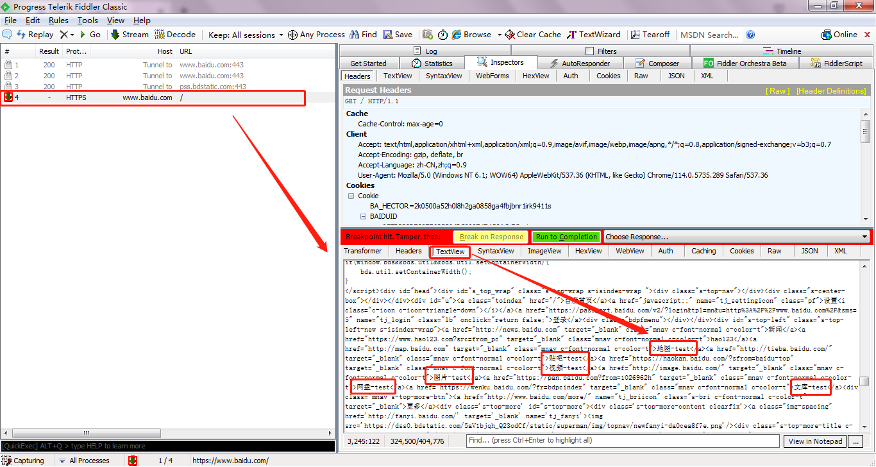Click the Clear Cache icon

point(510,35)
